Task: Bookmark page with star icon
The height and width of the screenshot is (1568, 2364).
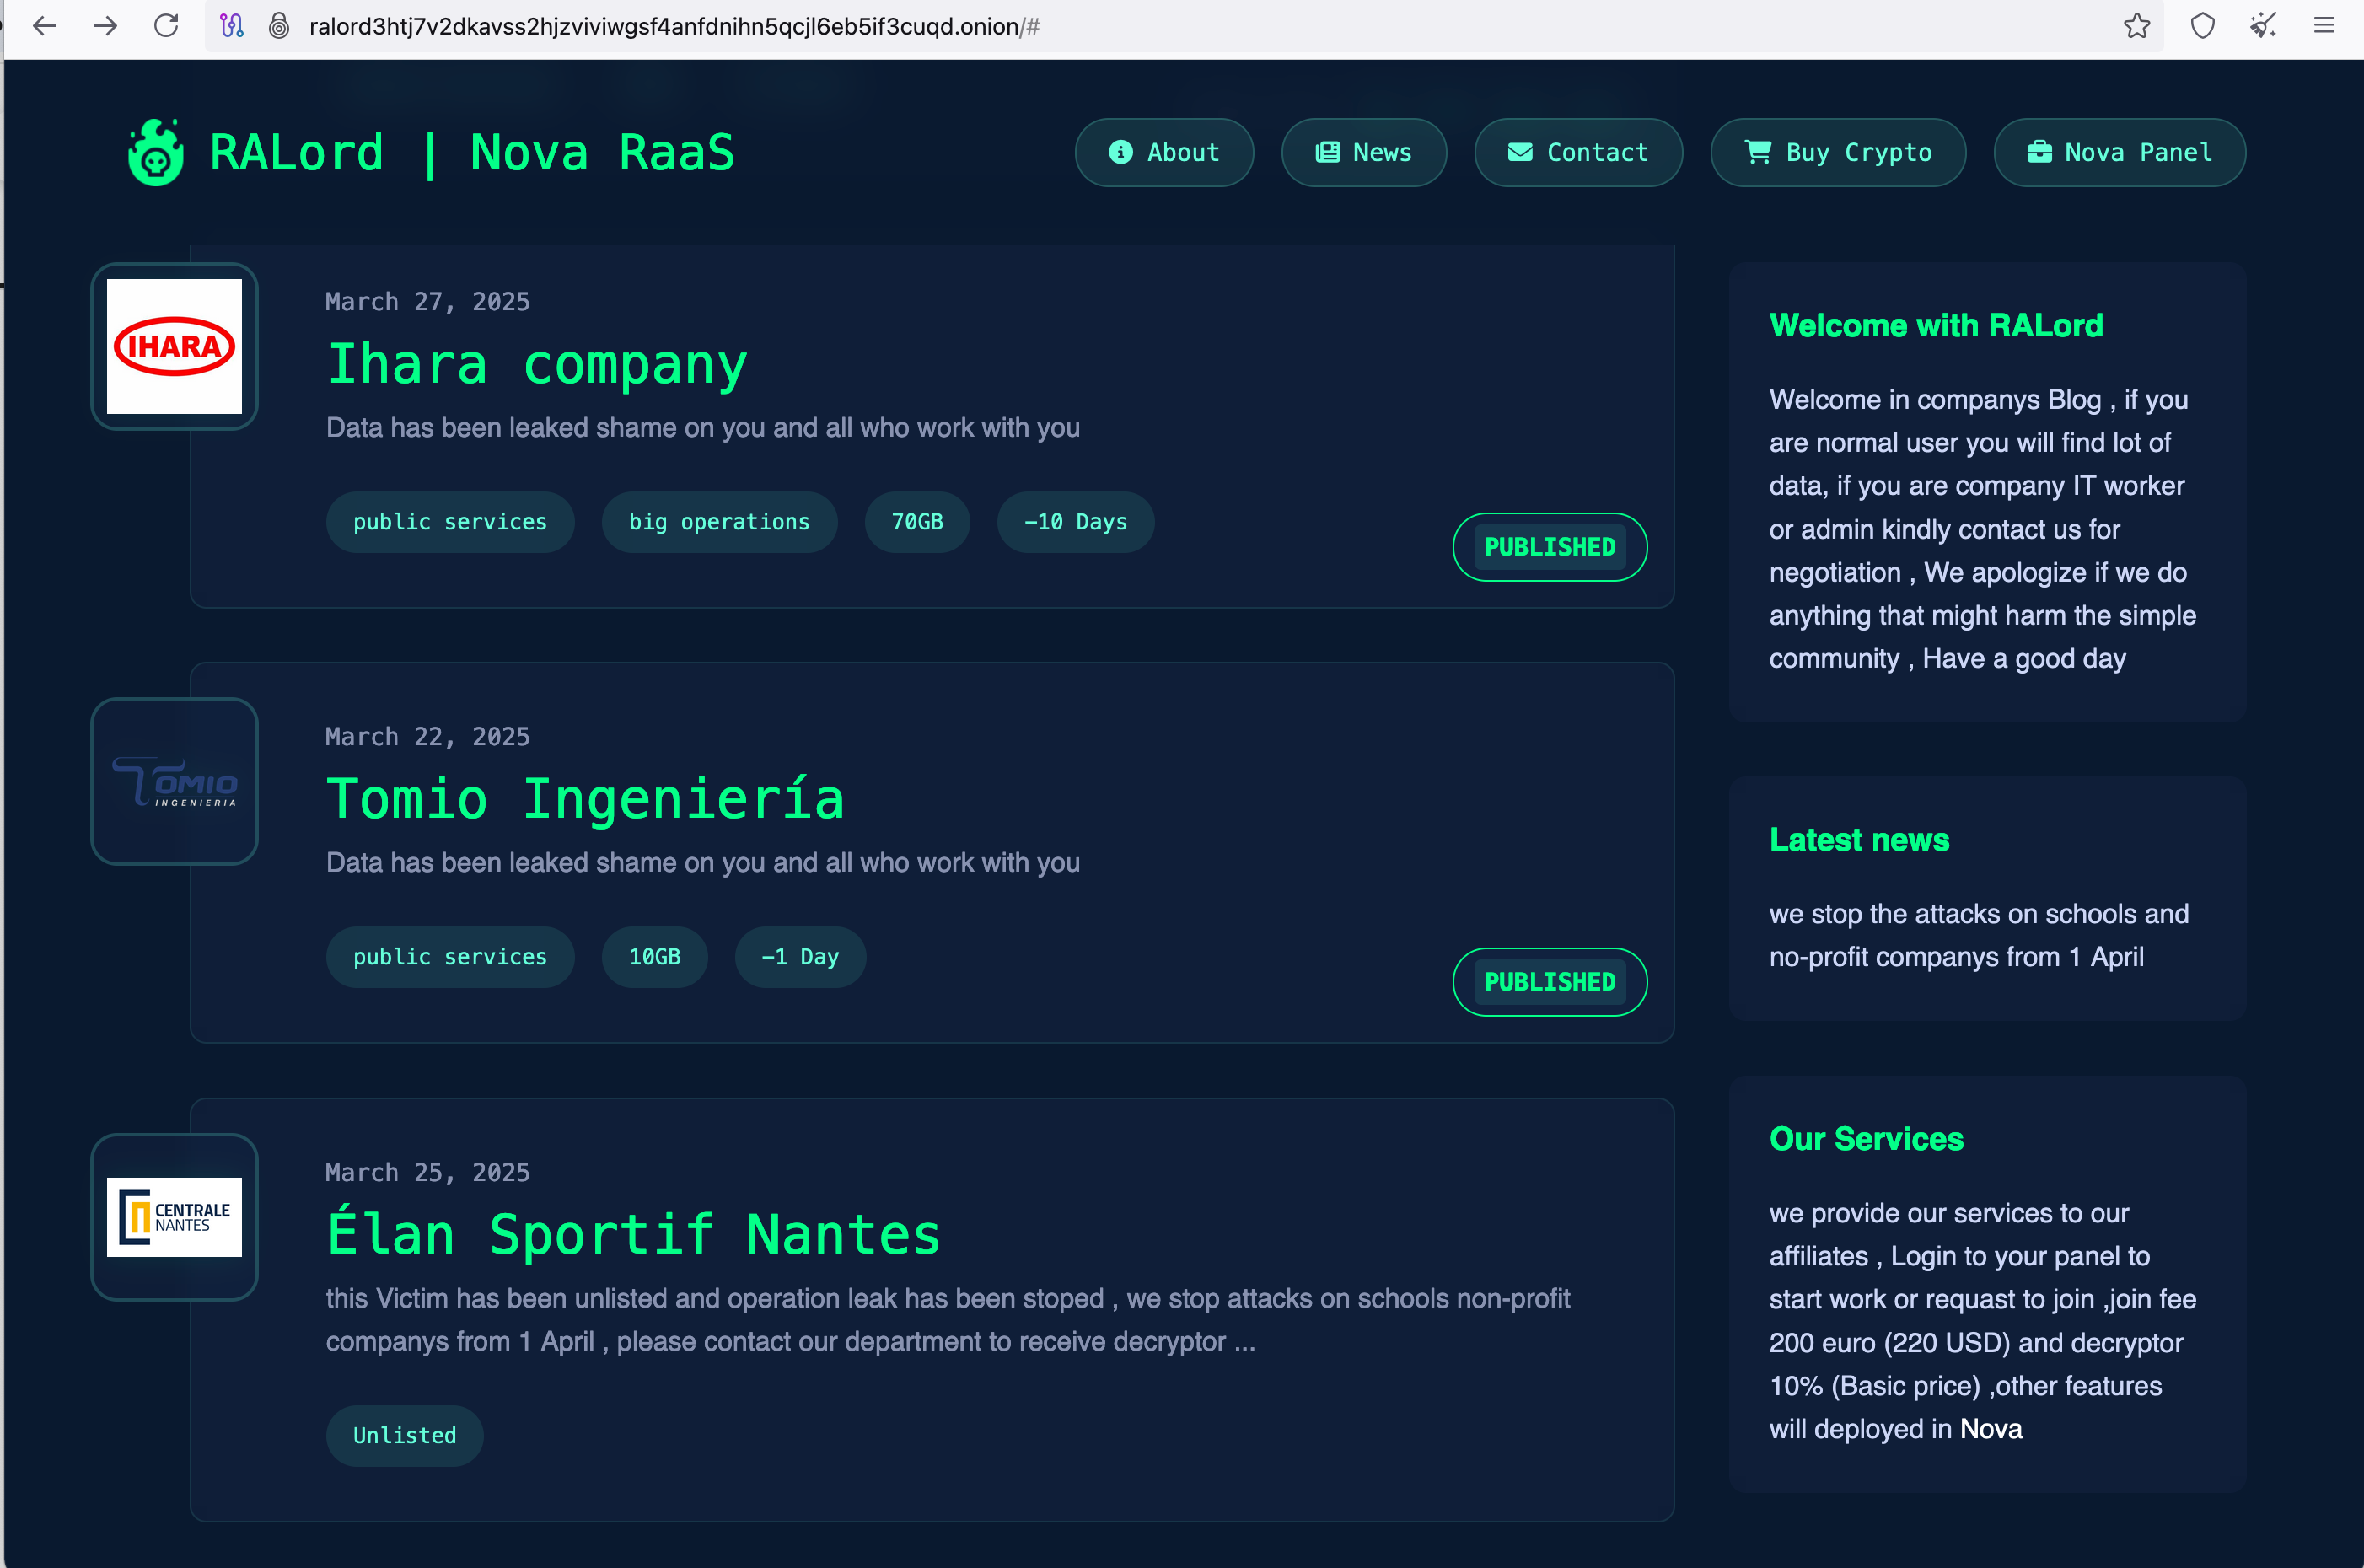Action: click(2136, 26)
